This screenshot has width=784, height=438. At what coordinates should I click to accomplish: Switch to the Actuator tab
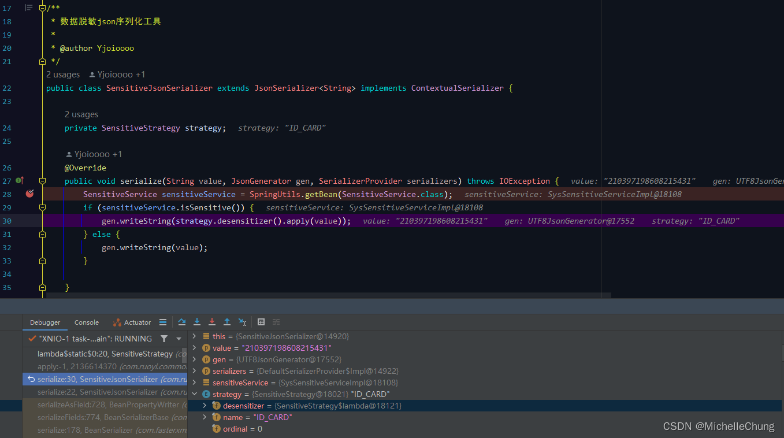point(132,322)
